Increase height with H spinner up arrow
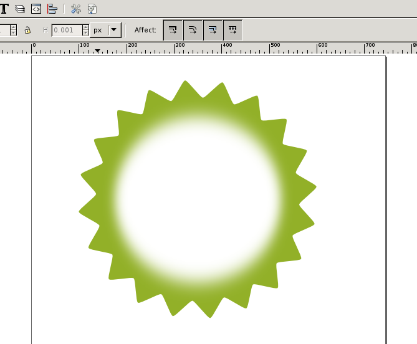The height and width of the screenshot is (344, 417). (85, 27)
